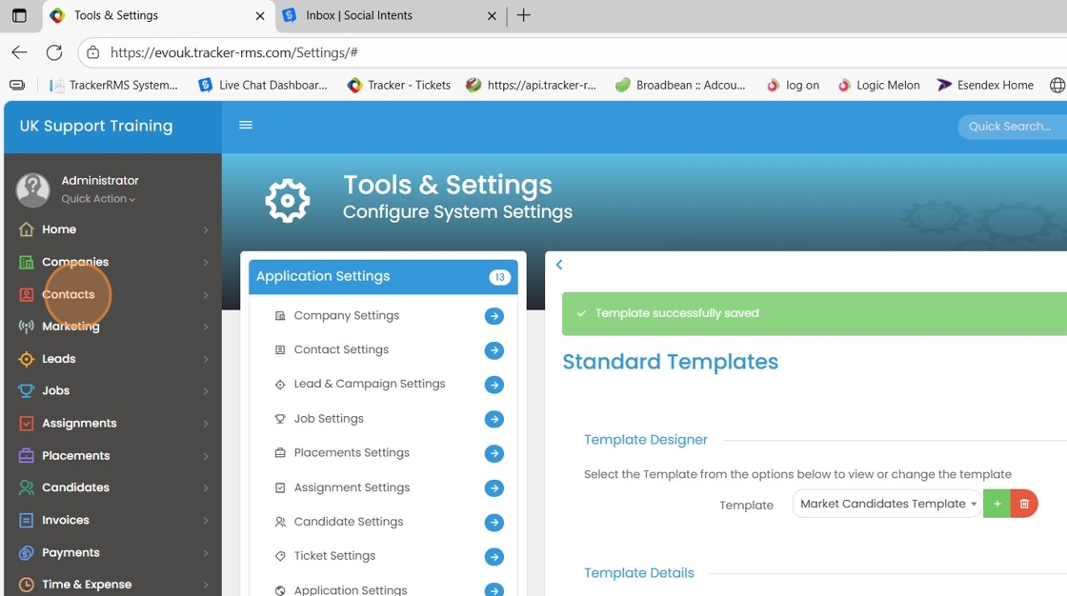1067x596 pixels.
Task: Select Assignment Settings menu entry
Action: 352,487
